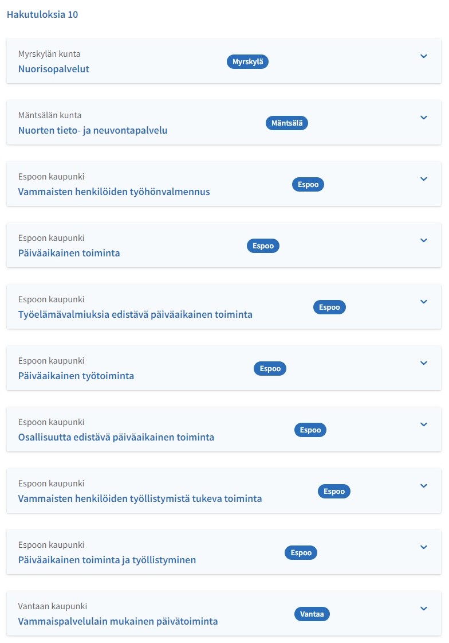Expand Vammaispalvelulain mukainen päivätoiminta chevron
The height and width of the screenshot is (643, 449).
[424, 609]
